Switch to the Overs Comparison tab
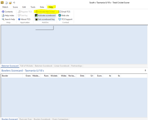Viewport: 148px width, 120px height. 60,119
